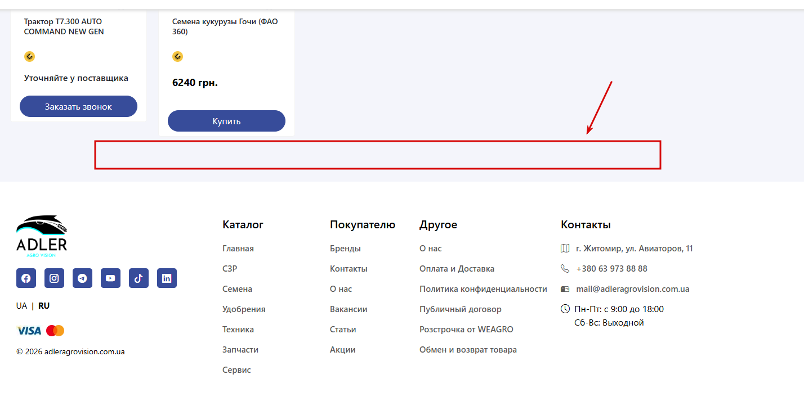The width and height of the screenshot is (804, 406).
Task: Switch site language to UA
Action: pyautogui.click(x=21, y=306)
